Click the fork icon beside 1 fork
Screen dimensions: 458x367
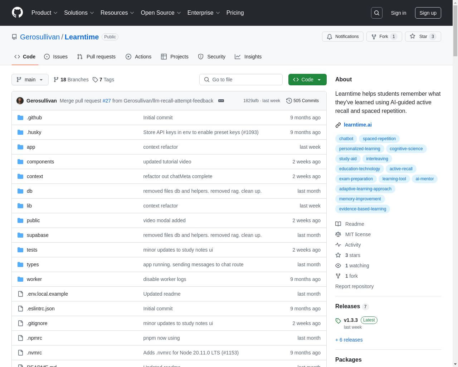coord(338,276)
